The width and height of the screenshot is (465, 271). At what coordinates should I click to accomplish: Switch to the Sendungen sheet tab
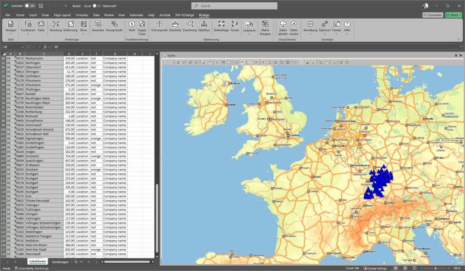60,262
